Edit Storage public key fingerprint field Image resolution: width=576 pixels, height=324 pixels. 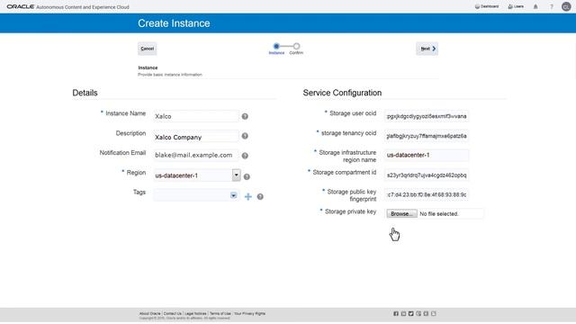click(427, 194)
